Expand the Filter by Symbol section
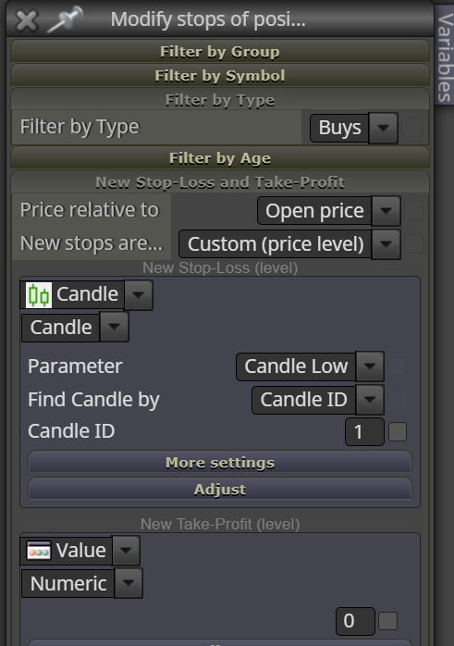454x646 pixels. click(220, 76)
